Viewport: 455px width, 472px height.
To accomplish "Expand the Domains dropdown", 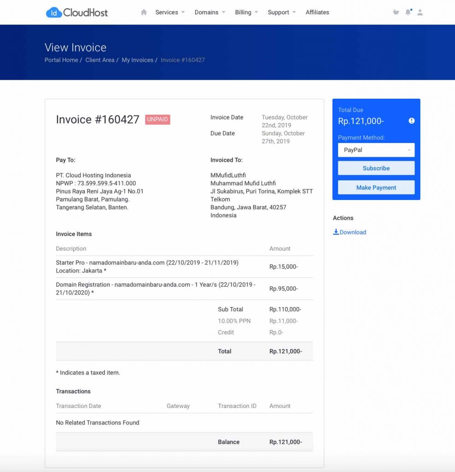I will coord(206,12).
